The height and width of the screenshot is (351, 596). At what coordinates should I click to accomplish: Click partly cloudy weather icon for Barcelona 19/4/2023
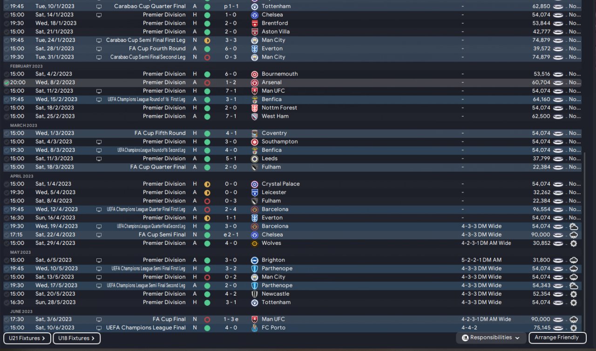[573, 227]
